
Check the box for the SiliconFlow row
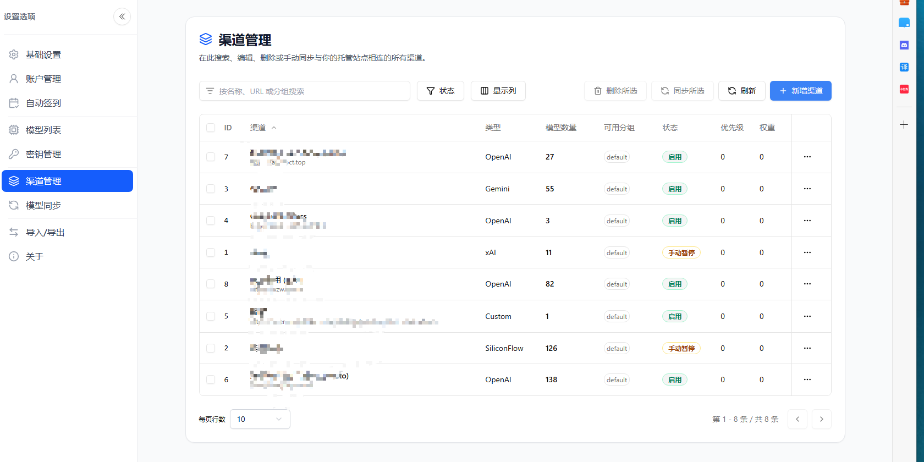point(211,348)
